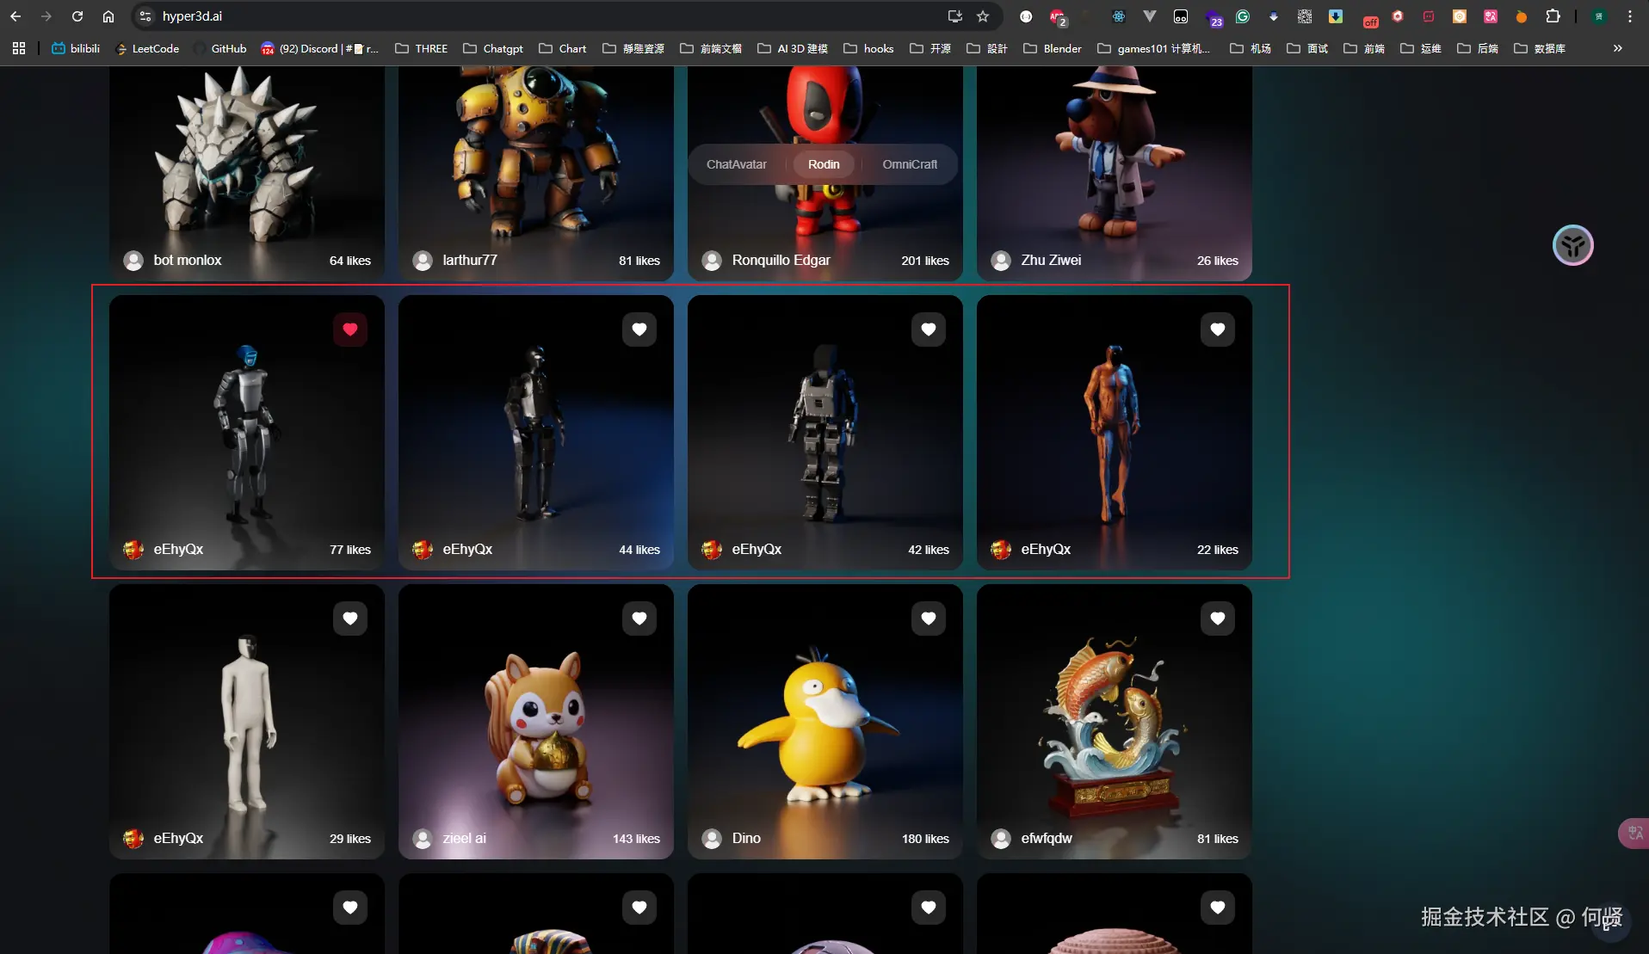
Task: Open the browser home page
Action: tap(108, 16)
